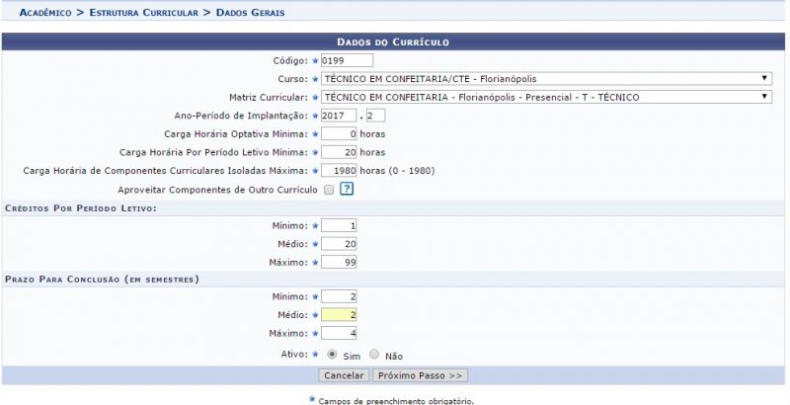
Task: Click the help question mark icon
Action: pos(347,189)
